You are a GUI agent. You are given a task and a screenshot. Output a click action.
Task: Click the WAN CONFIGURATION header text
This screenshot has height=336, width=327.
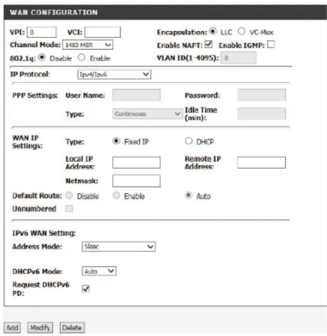54,12
